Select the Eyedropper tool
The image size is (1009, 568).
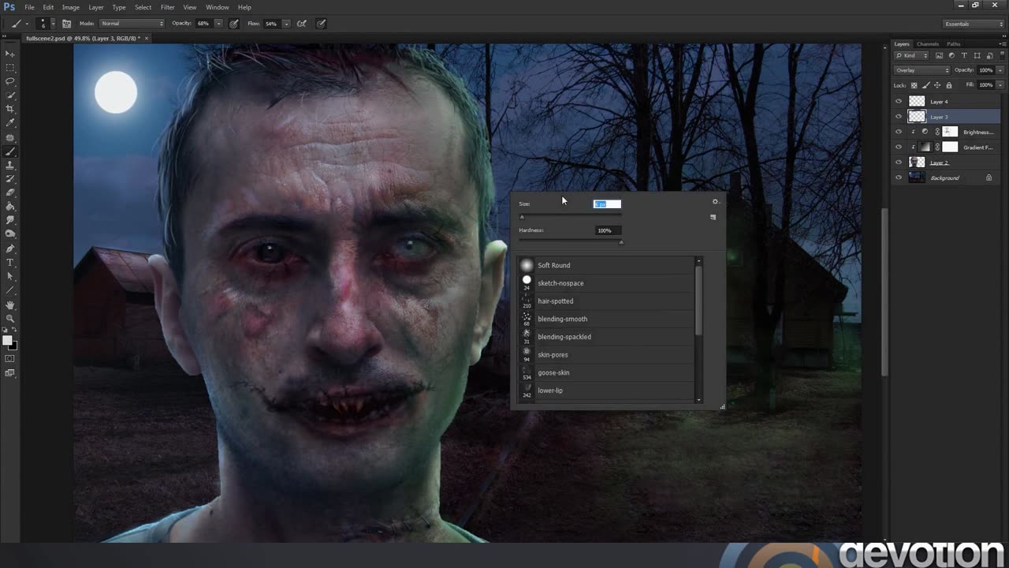(10, 123)
